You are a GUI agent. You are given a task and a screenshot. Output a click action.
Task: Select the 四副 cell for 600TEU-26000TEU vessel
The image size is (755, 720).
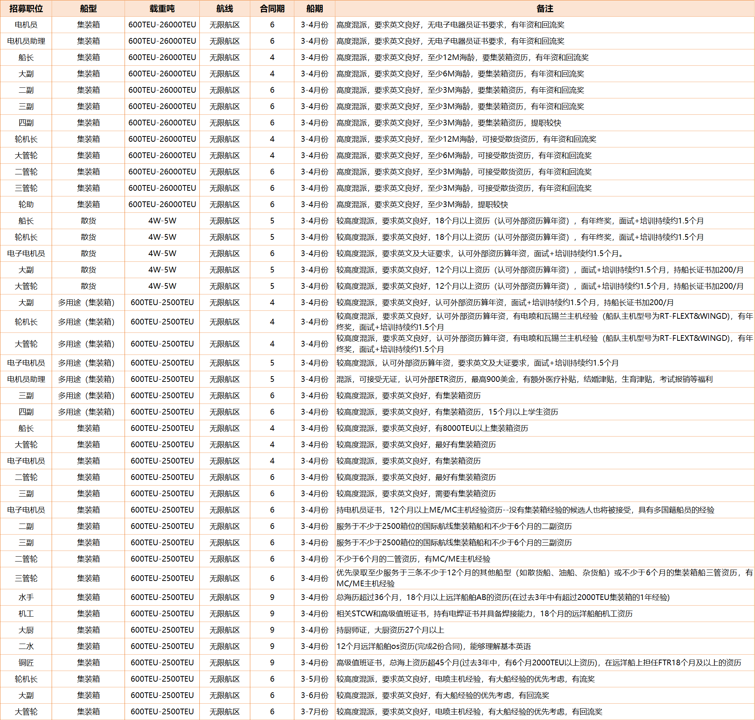[x=26, y=123]
